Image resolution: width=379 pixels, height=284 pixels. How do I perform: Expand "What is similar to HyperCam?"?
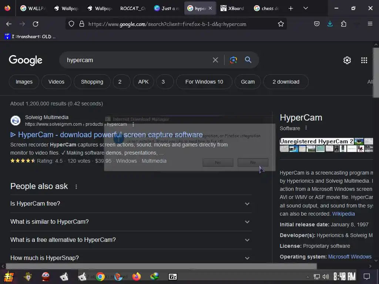click(131, 222)
